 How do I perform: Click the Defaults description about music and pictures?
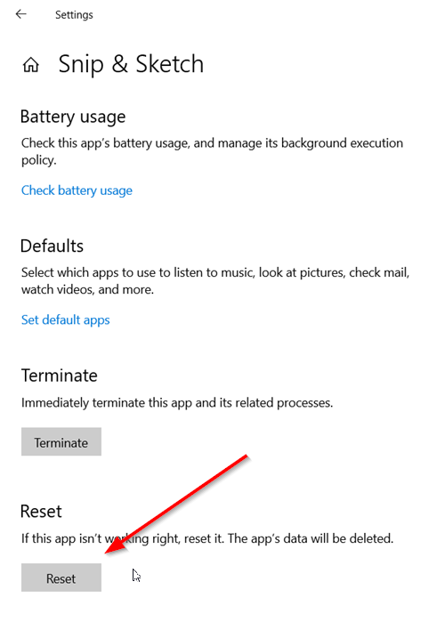(215, 281)
